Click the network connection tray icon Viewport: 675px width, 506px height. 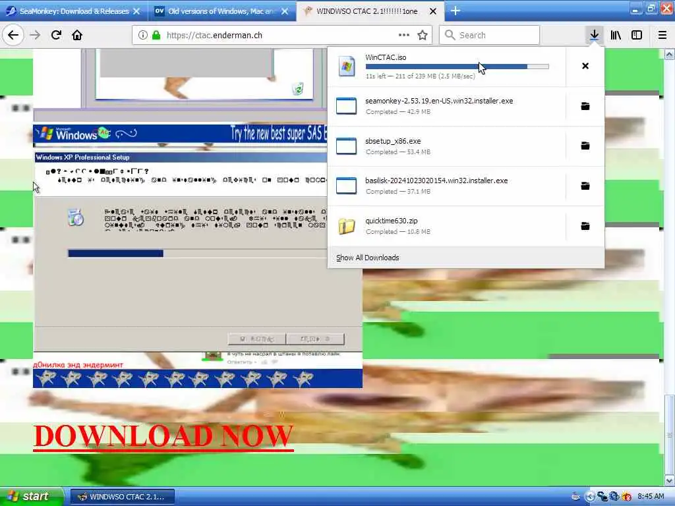click(x=602, y=497)
